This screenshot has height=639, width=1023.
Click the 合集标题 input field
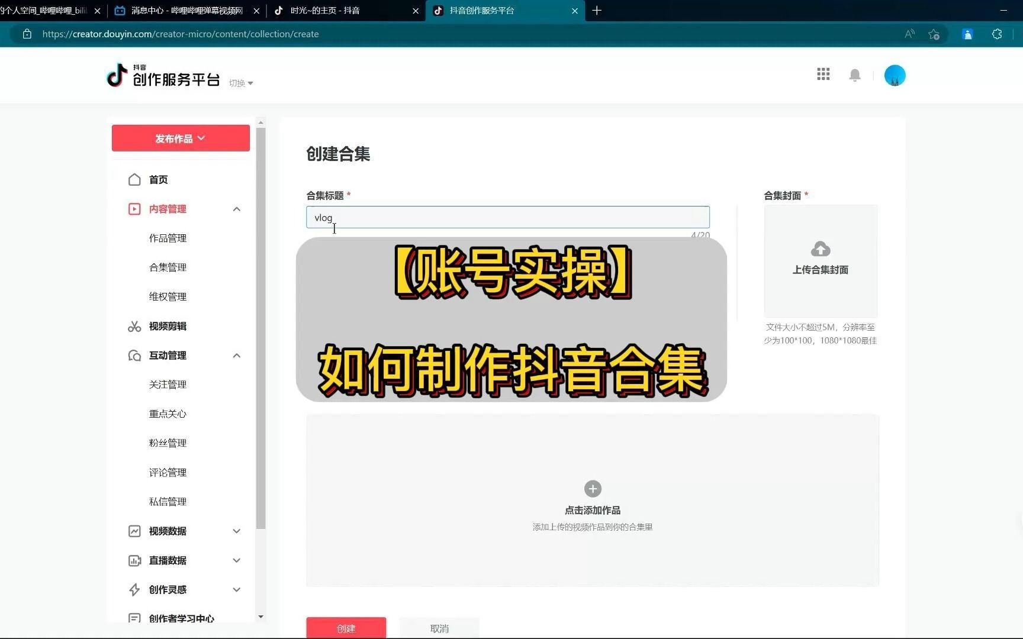coord(508,217)
